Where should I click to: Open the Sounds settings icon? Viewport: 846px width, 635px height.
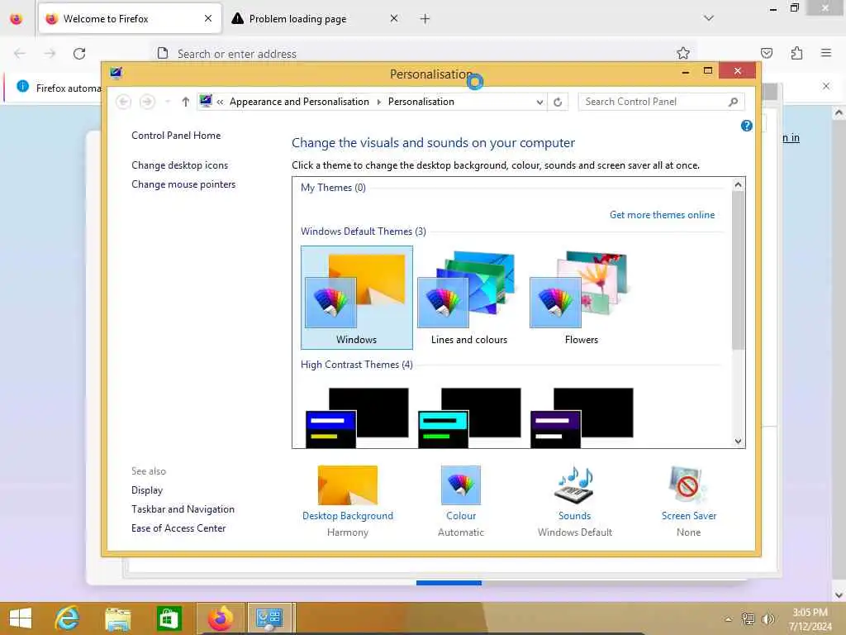(574, 485)
